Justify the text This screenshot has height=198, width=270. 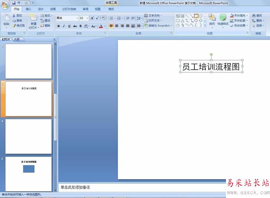click(128, 26)
